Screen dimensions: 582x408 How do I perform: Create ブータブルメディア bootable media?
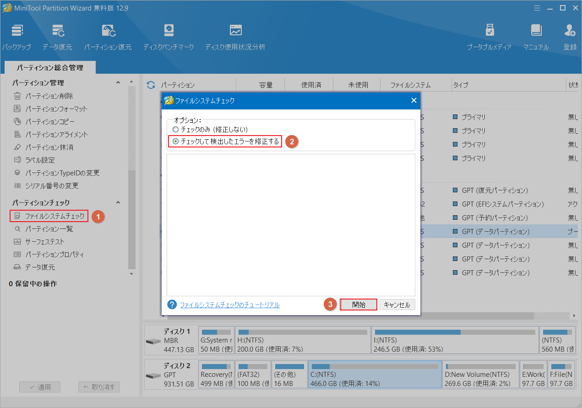(489, 37)
